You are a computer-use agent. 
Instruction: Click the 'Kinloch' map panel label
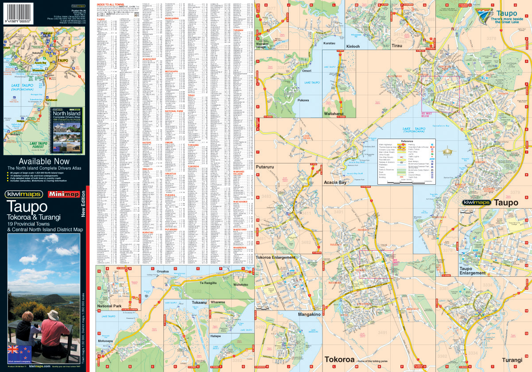click(x=353, y=46)
